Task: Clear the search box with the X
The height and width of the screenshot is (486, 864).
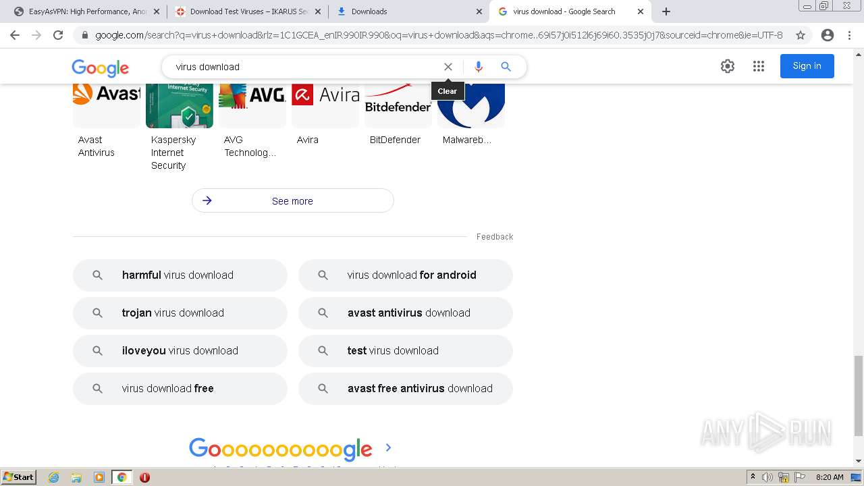Action: (448, 67)
